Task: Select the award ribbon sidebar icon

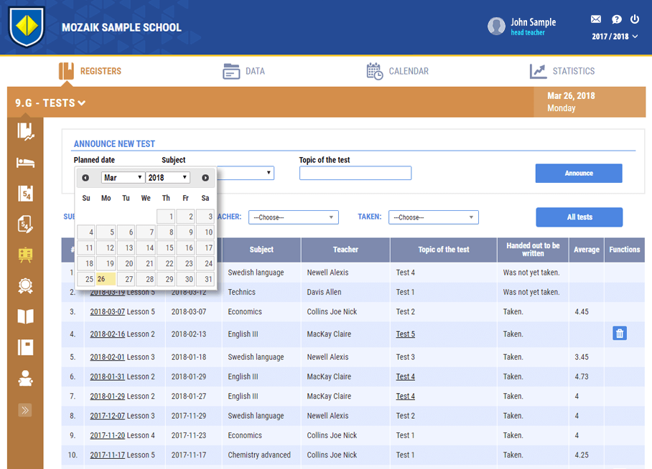Action: 25,286
